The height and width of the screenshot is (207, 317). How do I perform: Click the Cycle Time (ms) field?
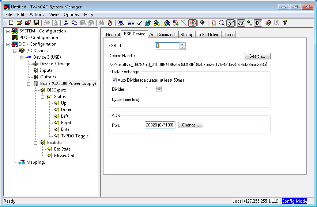pyautogui.click(x=154, y=100)
